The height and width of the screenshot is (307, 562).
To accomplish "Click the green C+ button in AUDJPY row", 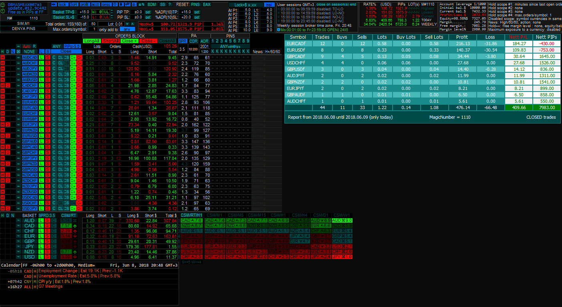I will tap(73, 69).
